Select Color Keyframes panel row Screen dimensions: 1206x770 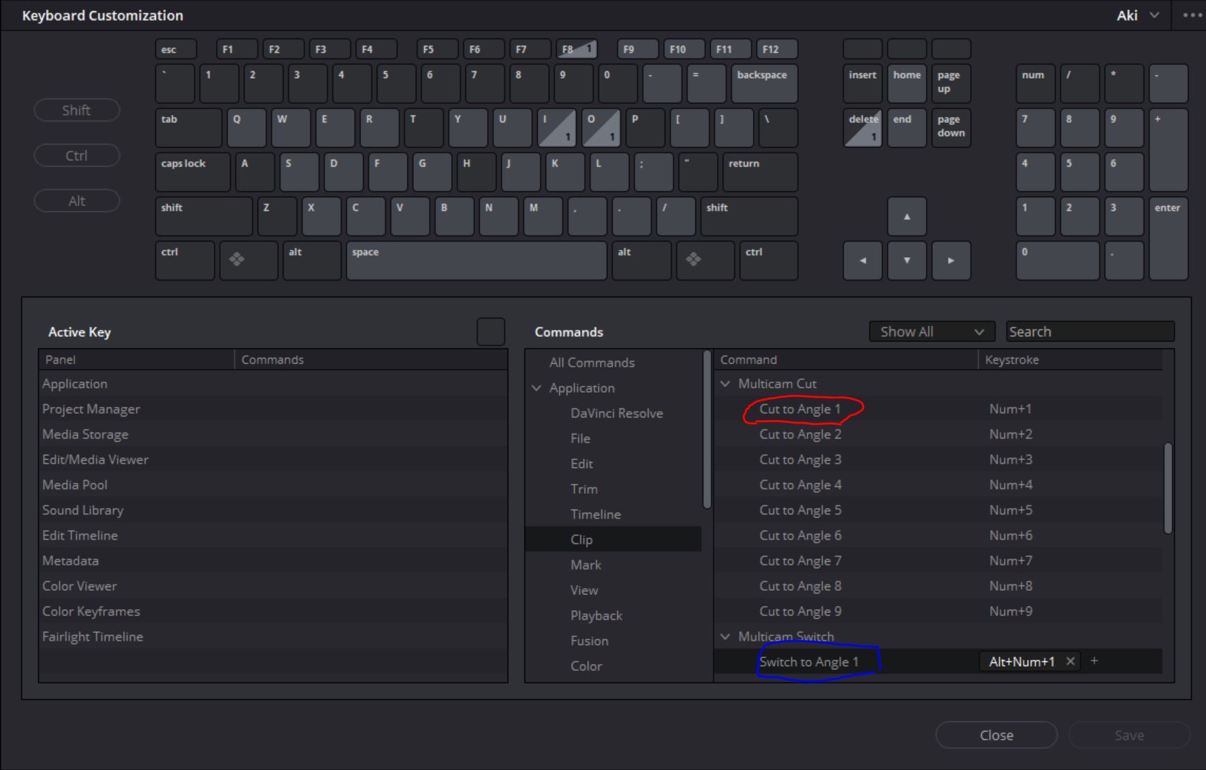pos(273,611)
